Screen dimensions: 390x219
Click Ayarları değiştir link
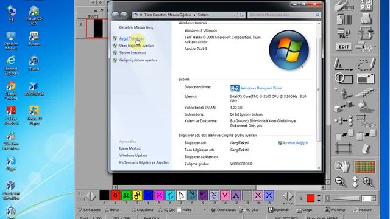pos(295,143)
